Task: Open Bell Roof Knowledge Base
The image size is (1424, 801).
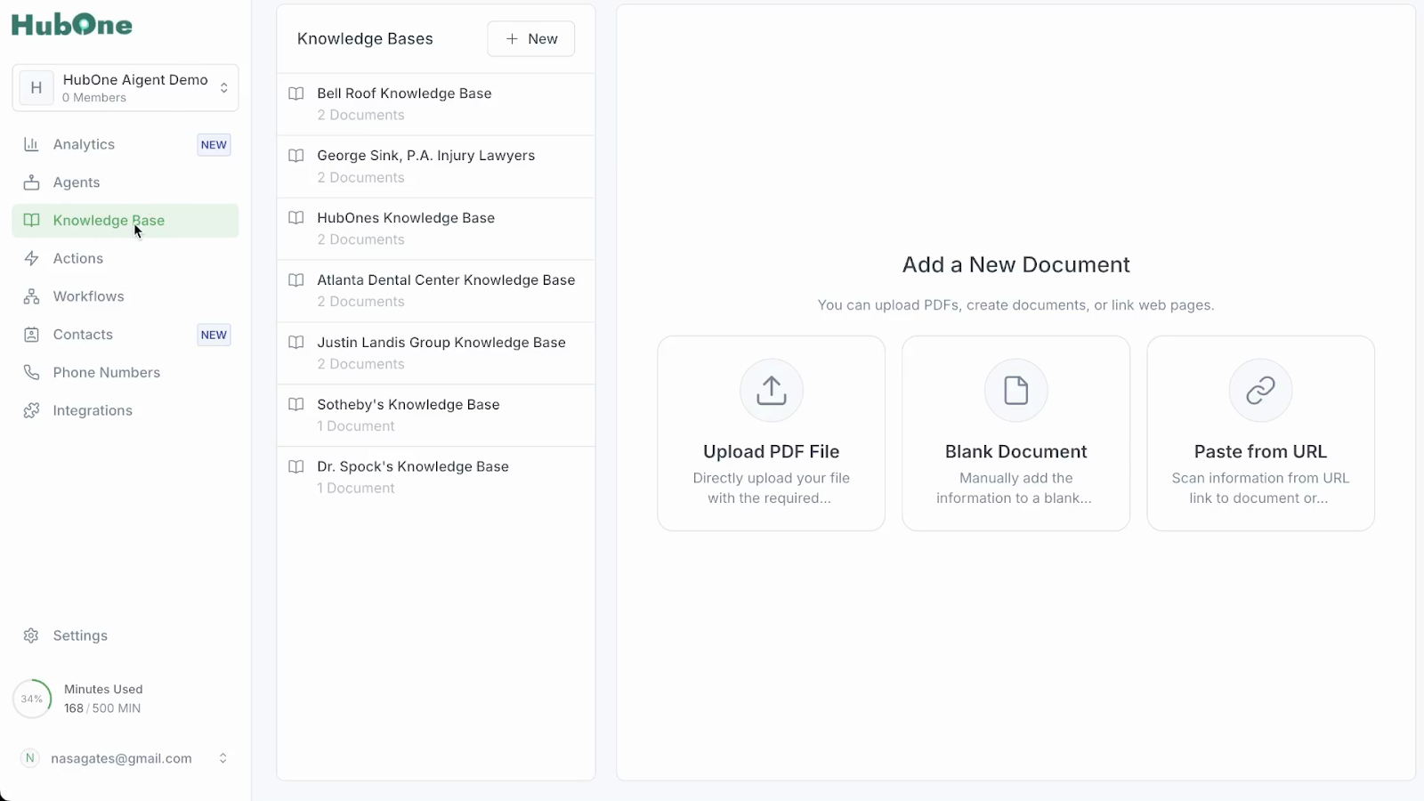Action: coord(436,104)
